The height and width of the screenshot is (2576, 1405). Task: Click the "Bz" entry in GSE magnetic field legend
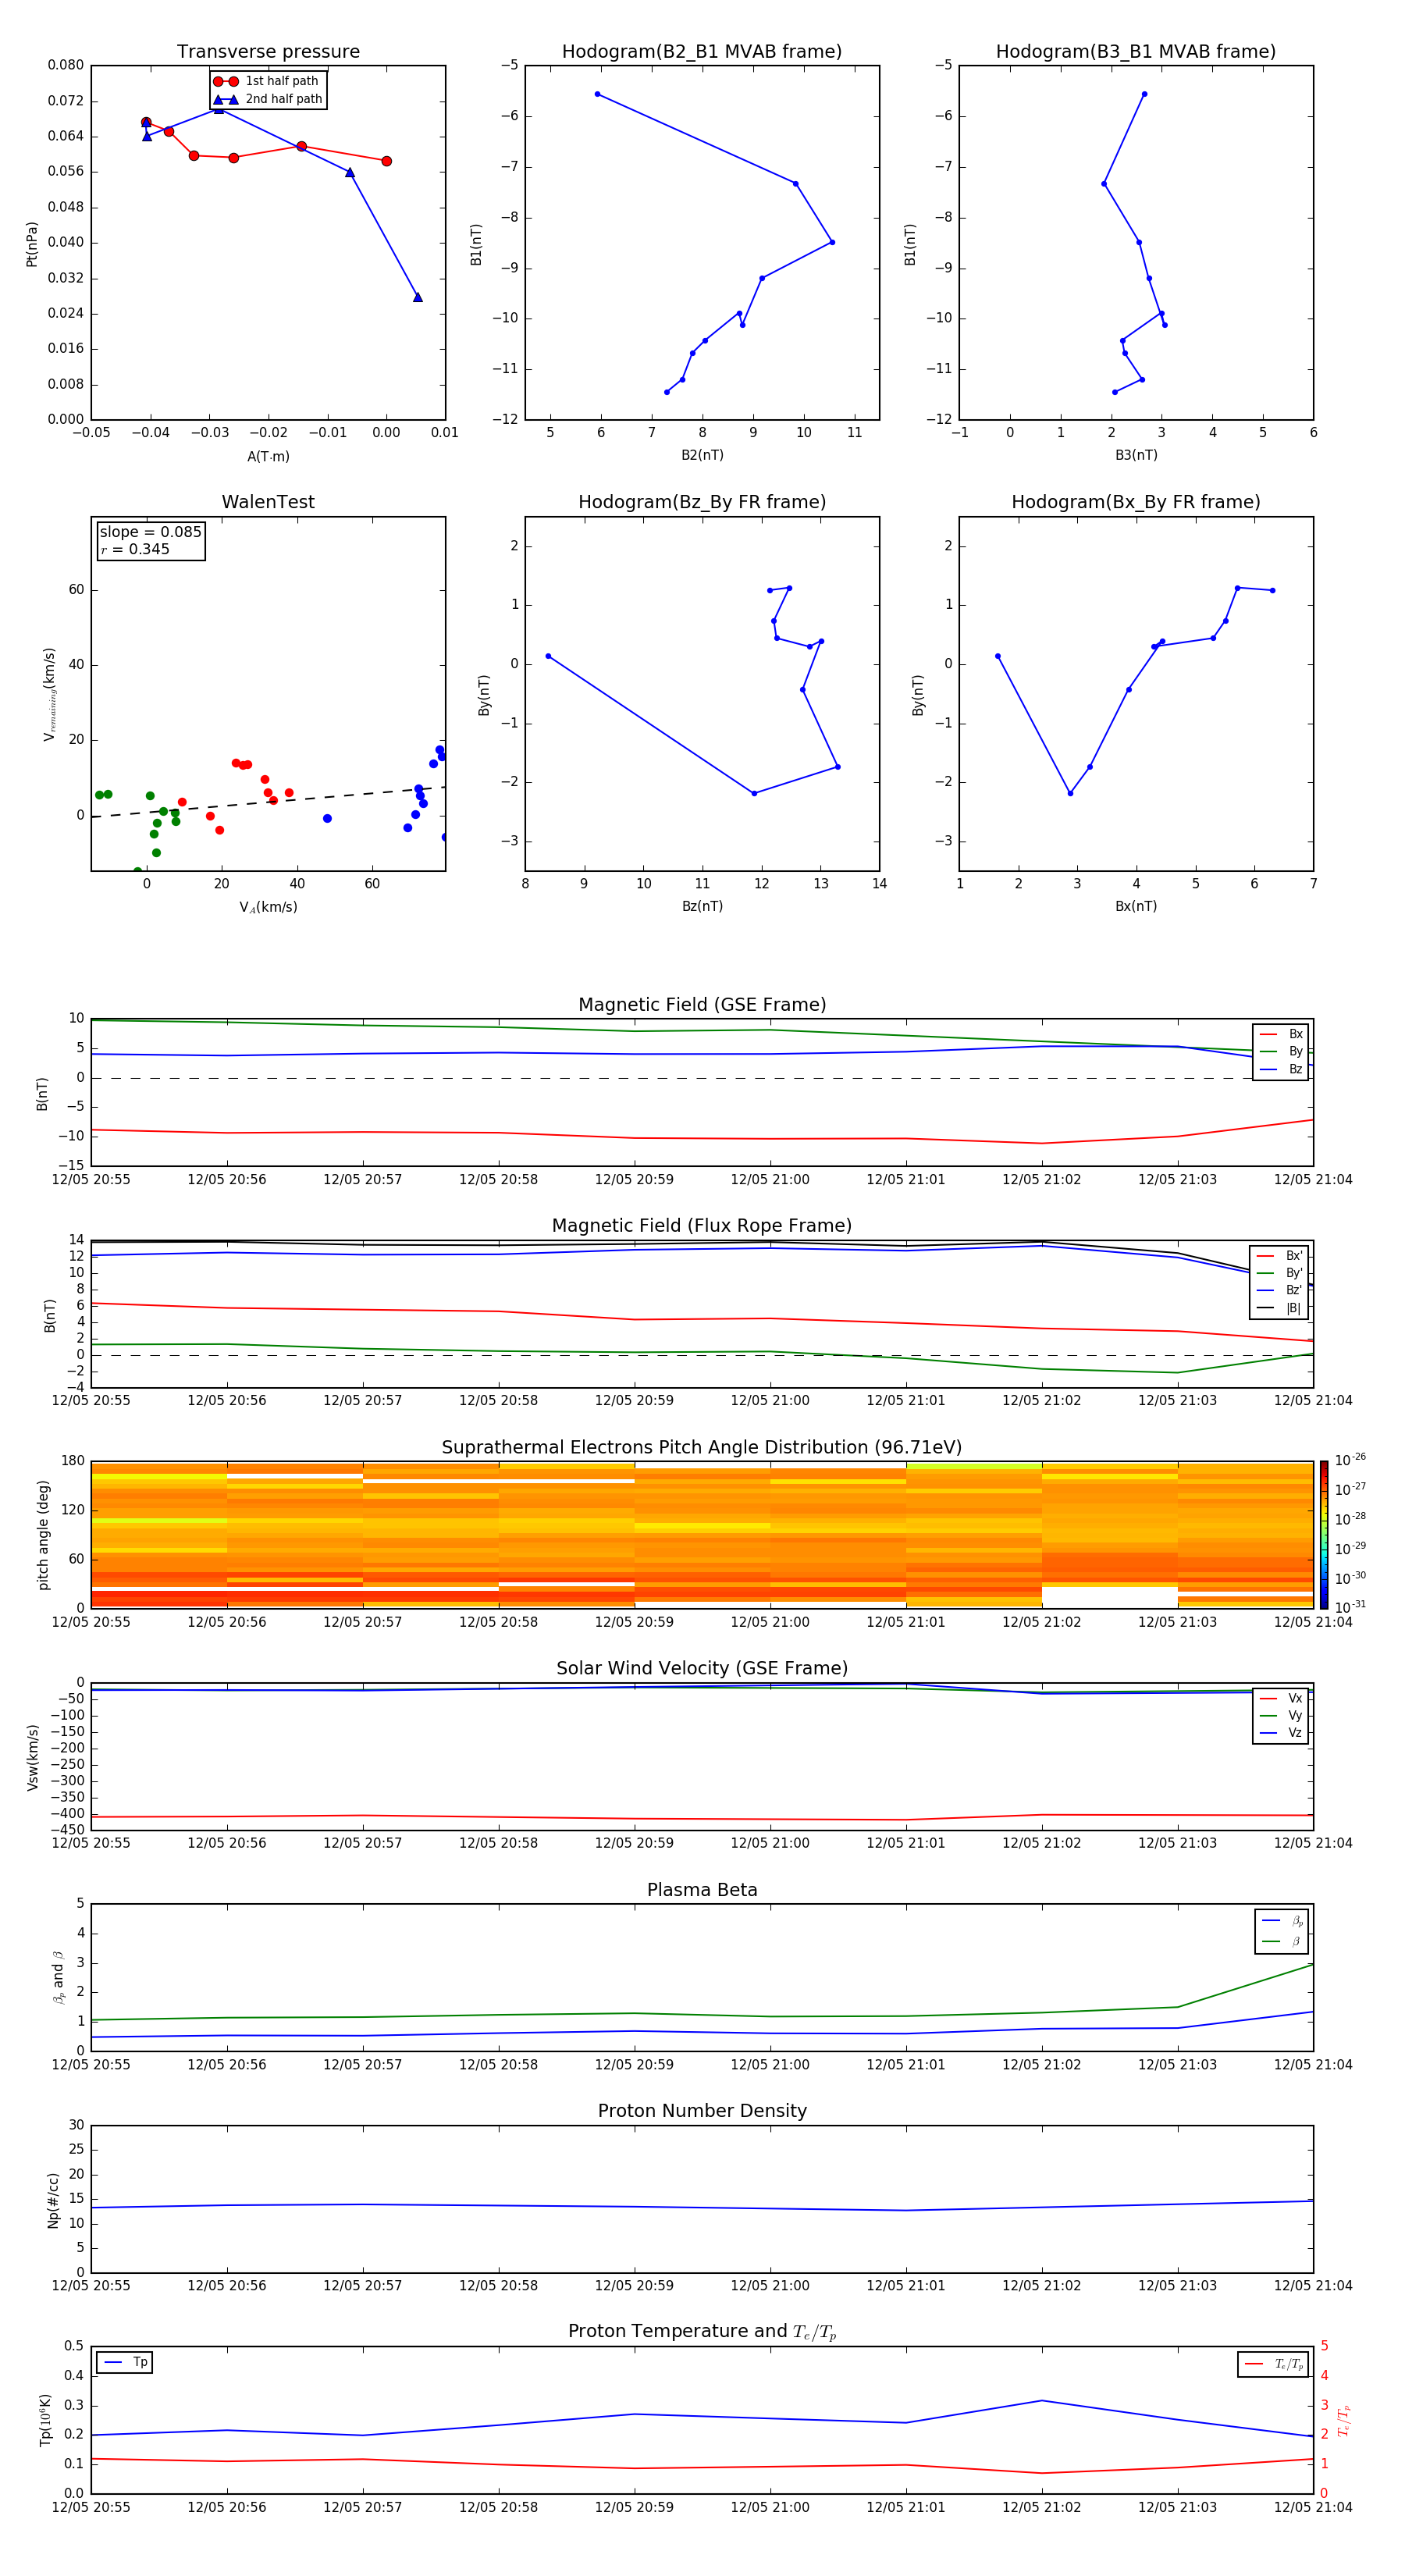(1281, 1070)
